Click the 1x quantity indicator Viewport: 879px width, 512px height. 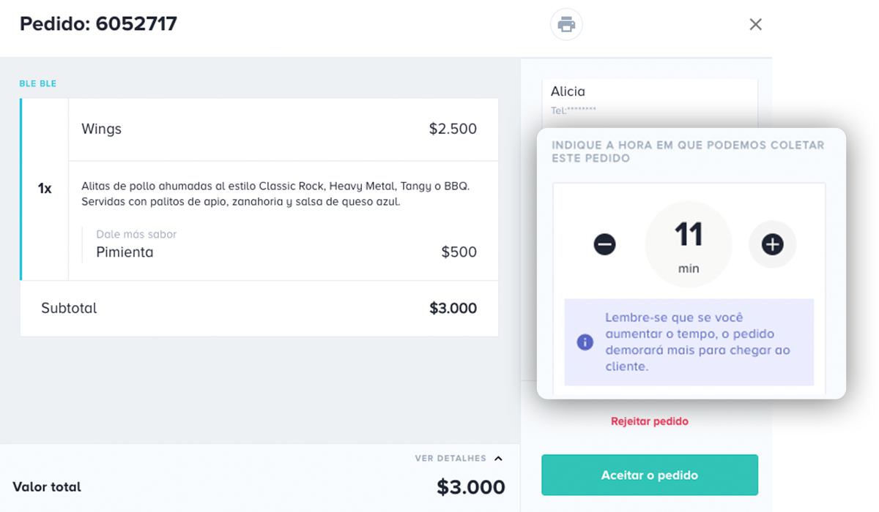45,189
